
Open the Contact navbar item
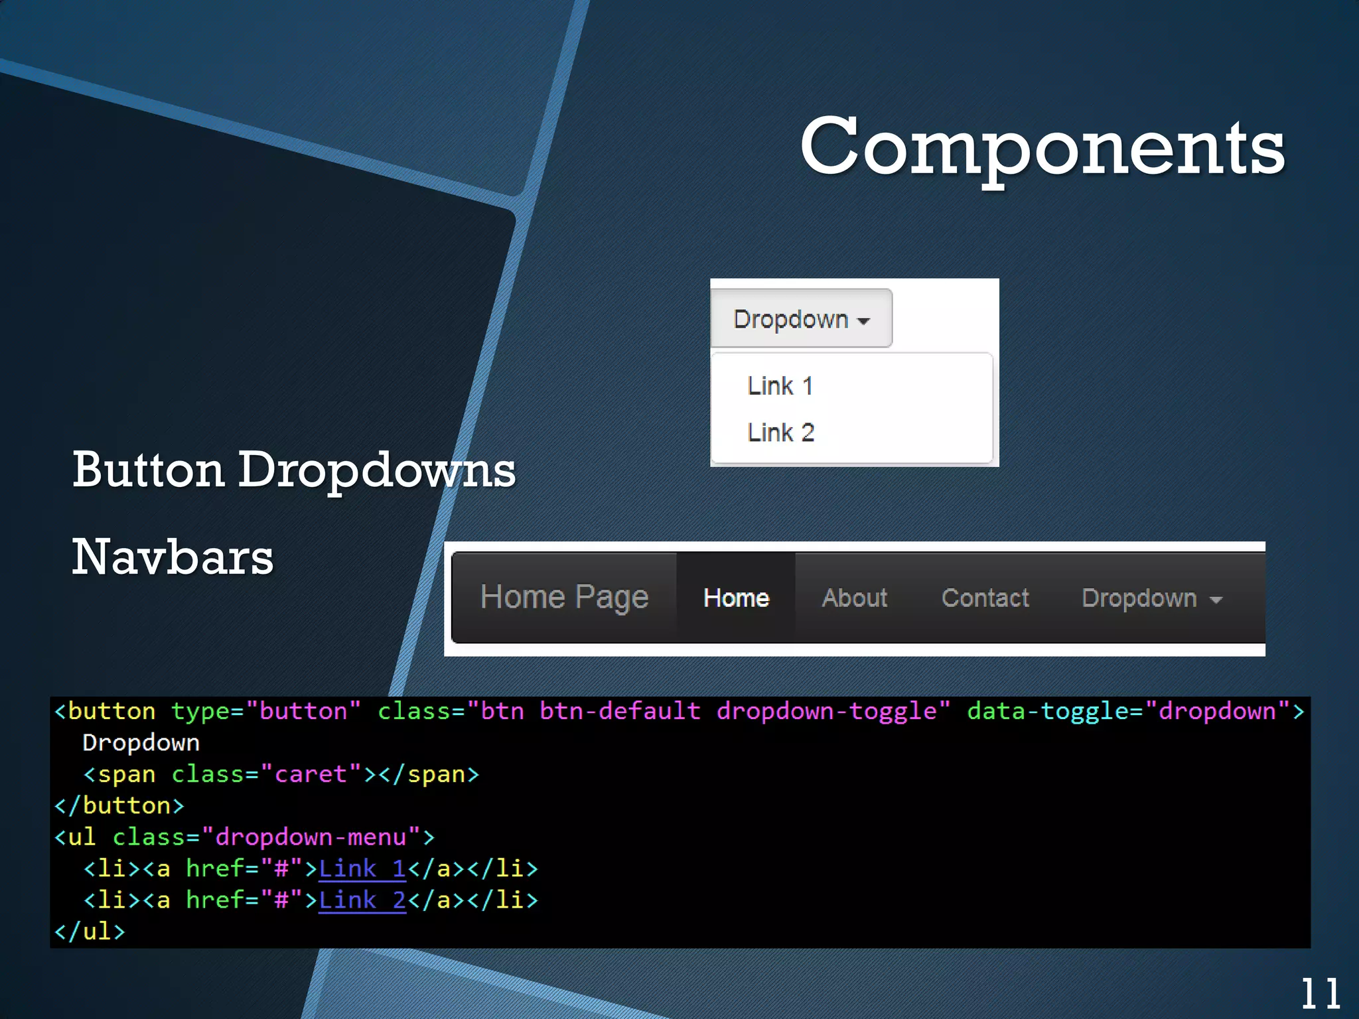pyautogui.click(x=985, y=598)
